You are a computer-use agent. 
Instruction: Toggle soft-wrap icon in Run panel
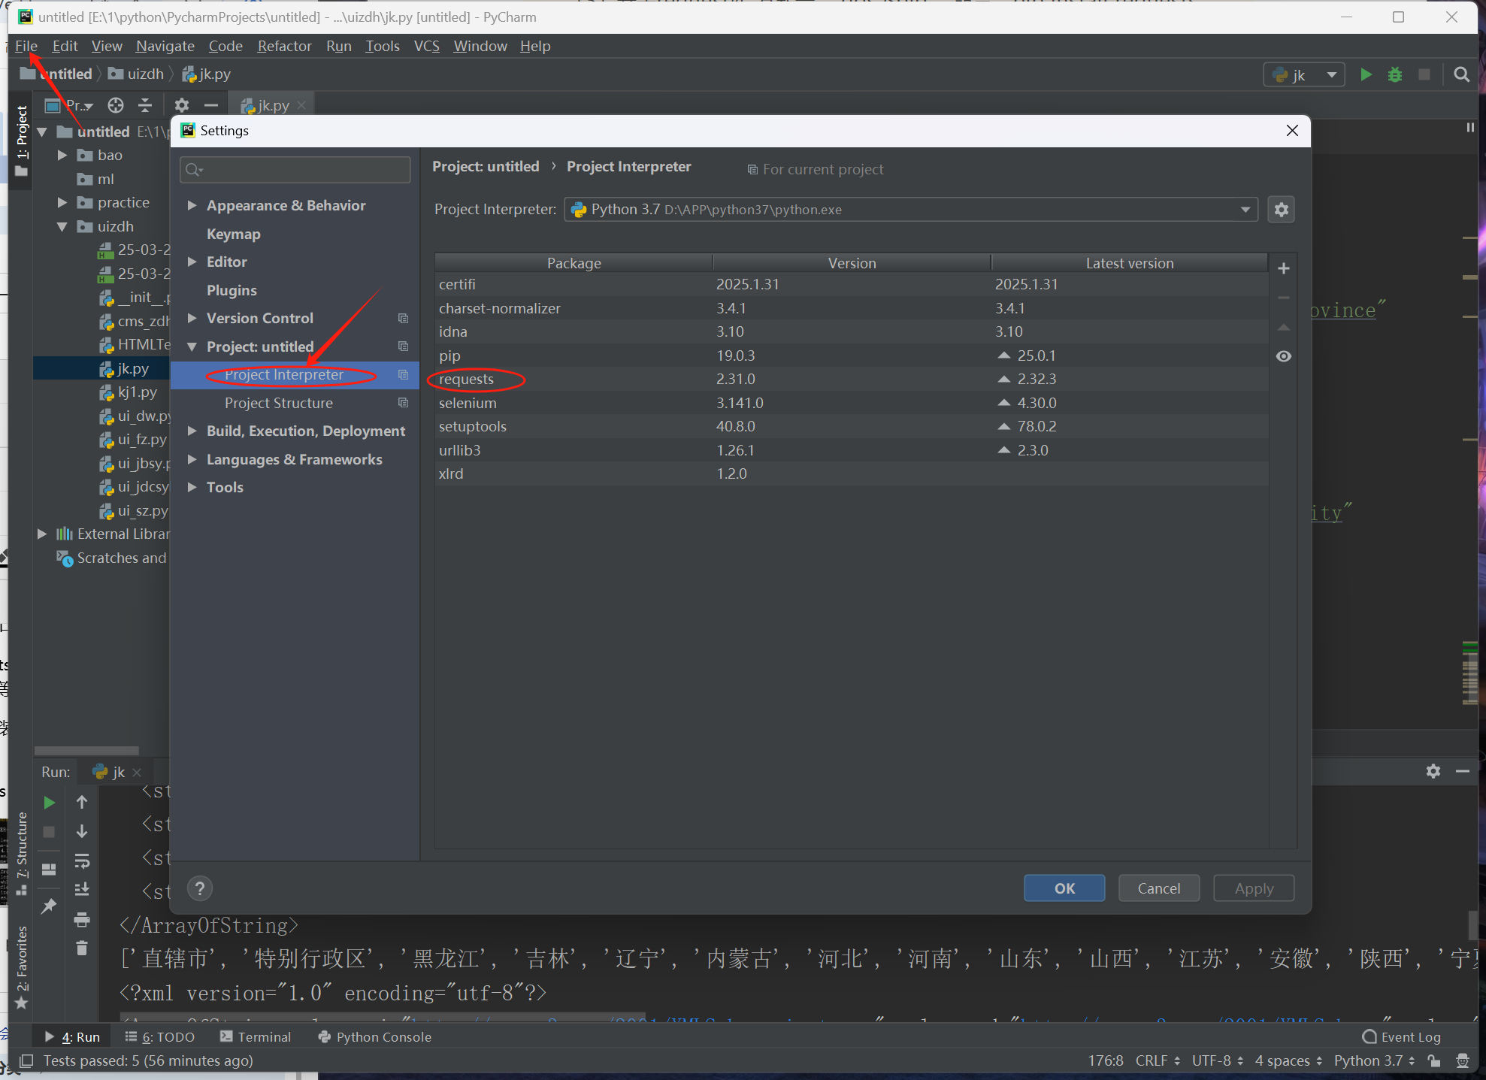coord(82,861)
